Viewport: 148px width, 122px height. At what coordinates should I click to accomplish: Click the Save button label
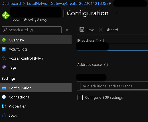(x=90, y=30)
